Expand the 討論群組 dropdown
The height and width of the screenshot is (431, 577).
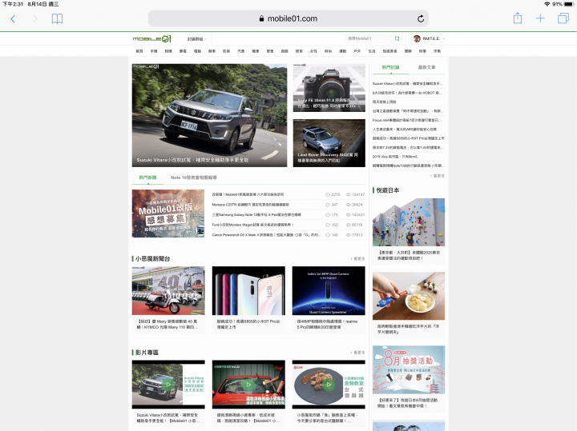tap(197, 39)
